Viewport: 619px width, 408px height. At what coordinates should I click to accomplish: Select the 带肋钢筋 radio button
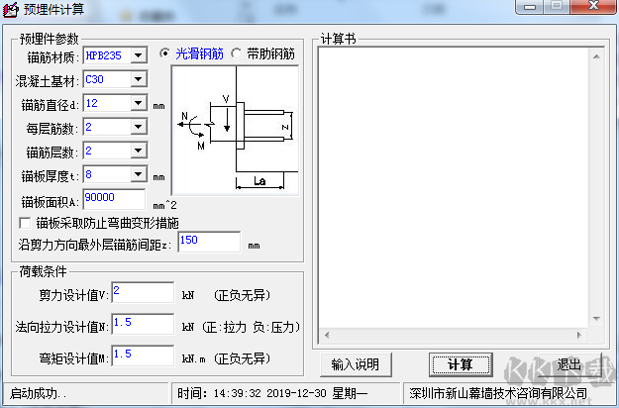pos(237,53)
